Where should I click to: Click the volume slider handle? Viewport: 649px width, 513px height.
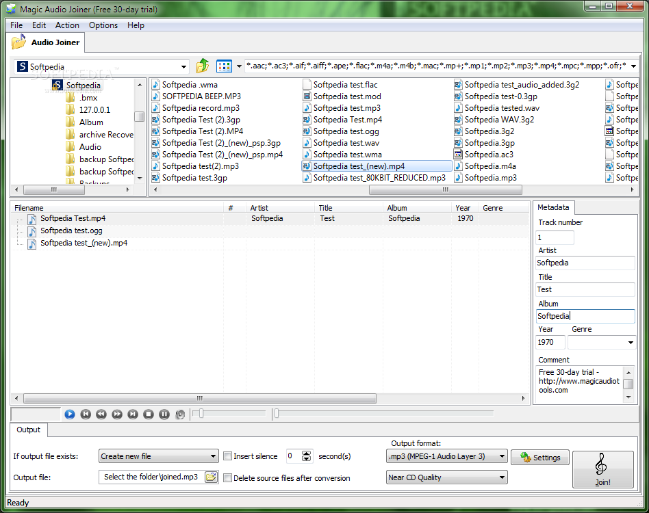pos(201,413)
